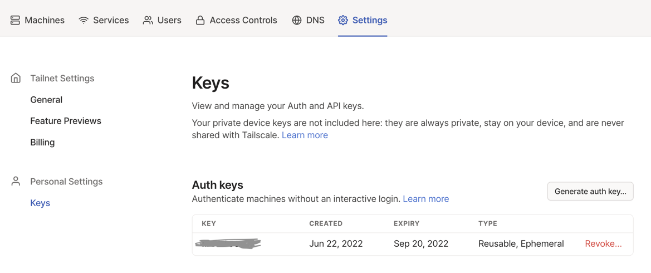Click the Settings gear icon
The width and height of the screenshot is (651, 273).
click(343, 20)
